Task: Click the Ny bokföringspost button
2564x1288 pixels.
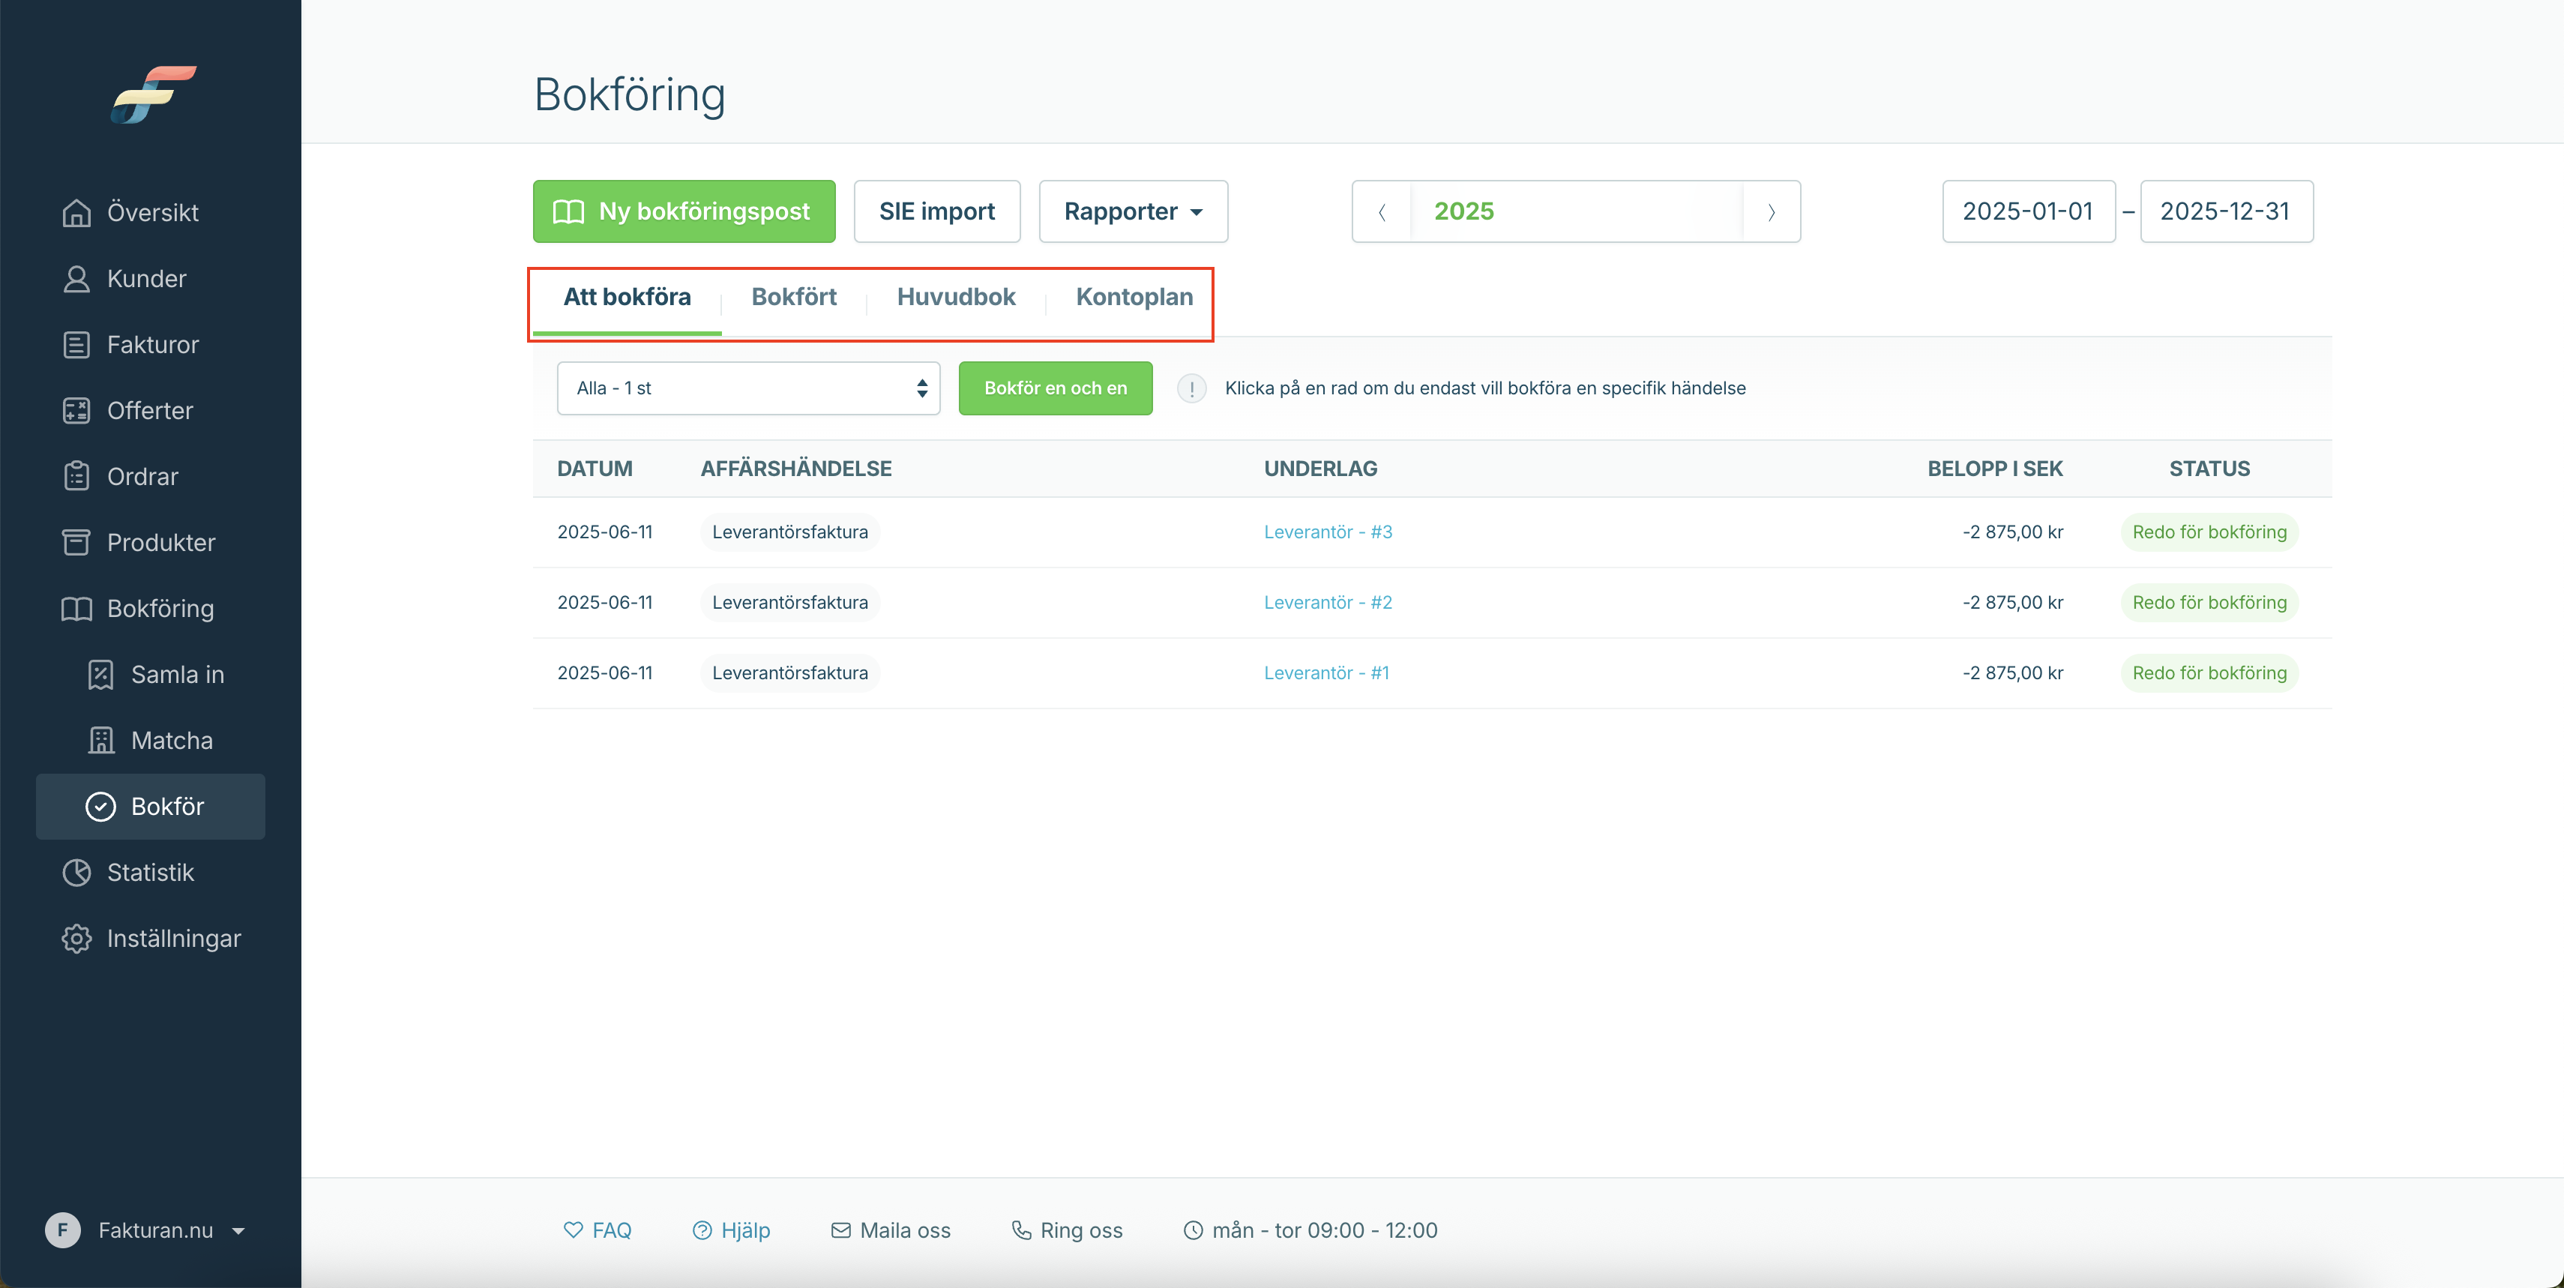Action: (x=684, y=211)
